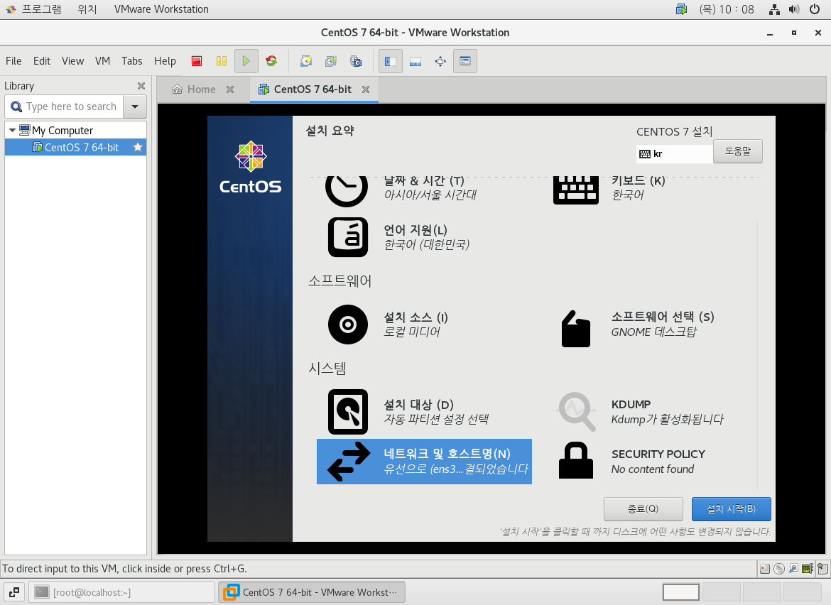This screenshot has height=605, width=831.
Task: Click the VMware tray icon in top bar
Action: click(682, 9)
